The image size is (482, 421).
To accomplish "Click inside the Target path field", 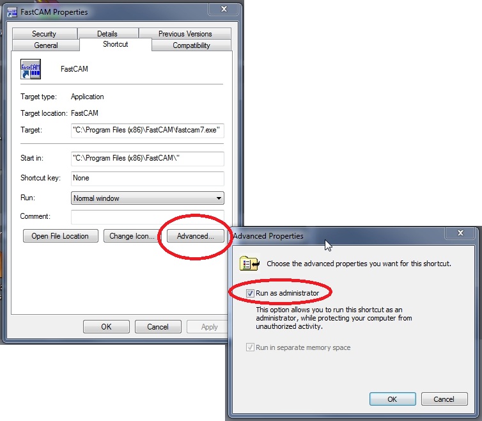I will coord(148,130).
